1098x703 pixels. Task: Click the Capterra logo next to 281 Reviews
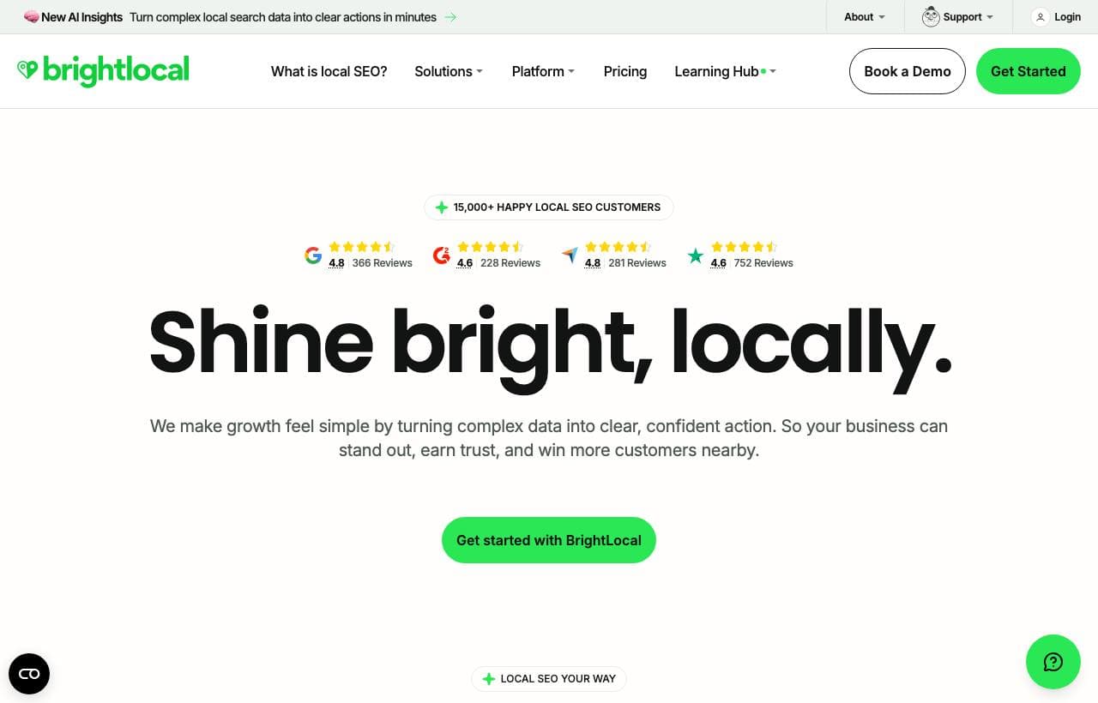tap(570, 255)
